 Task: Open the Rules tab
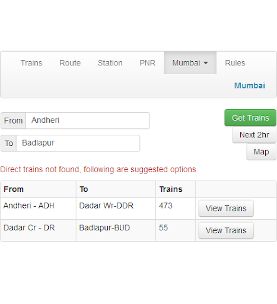pos(235,63)
